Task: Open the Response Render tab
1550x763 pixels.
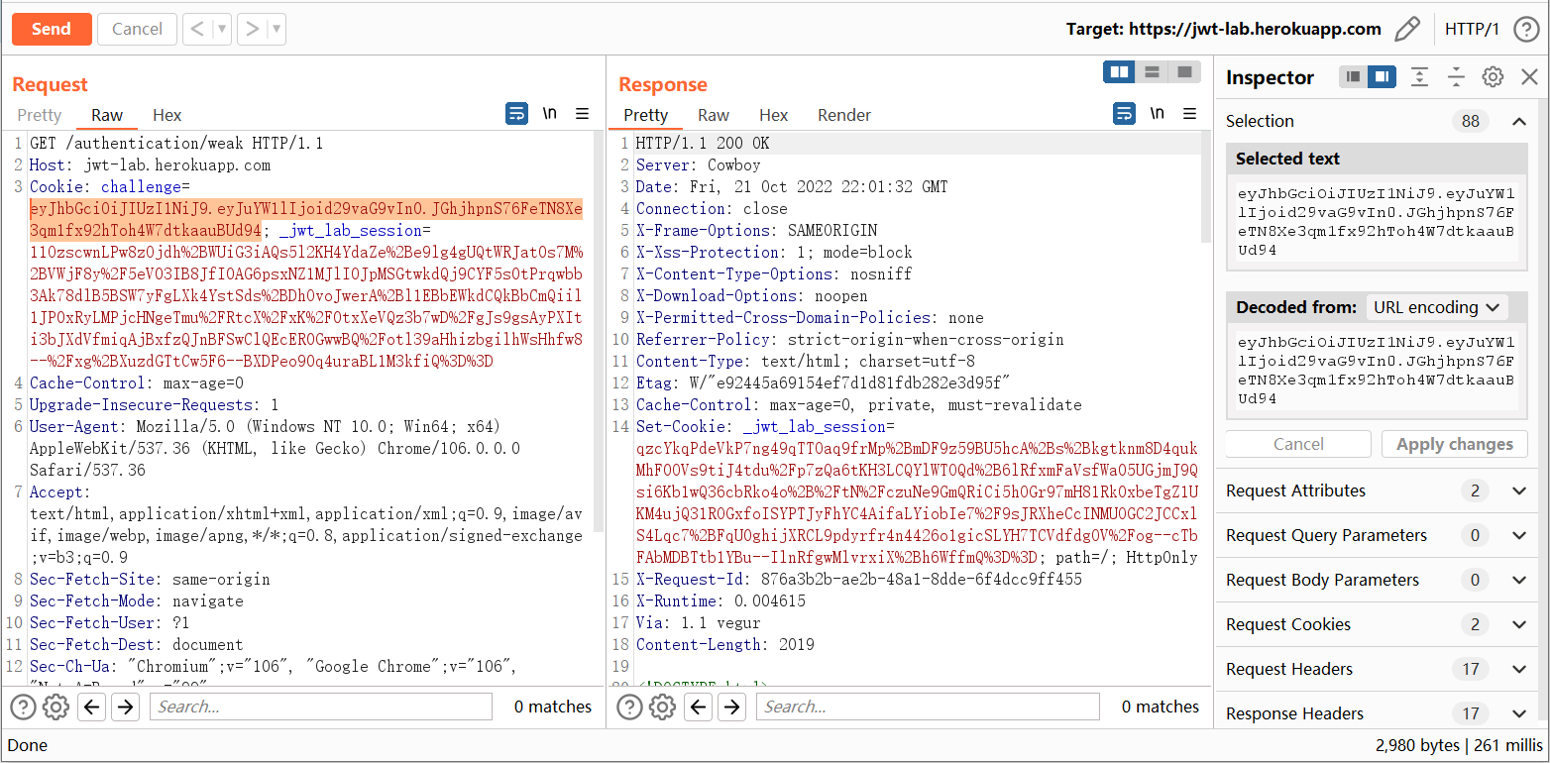Action: [x=844, y=115]
